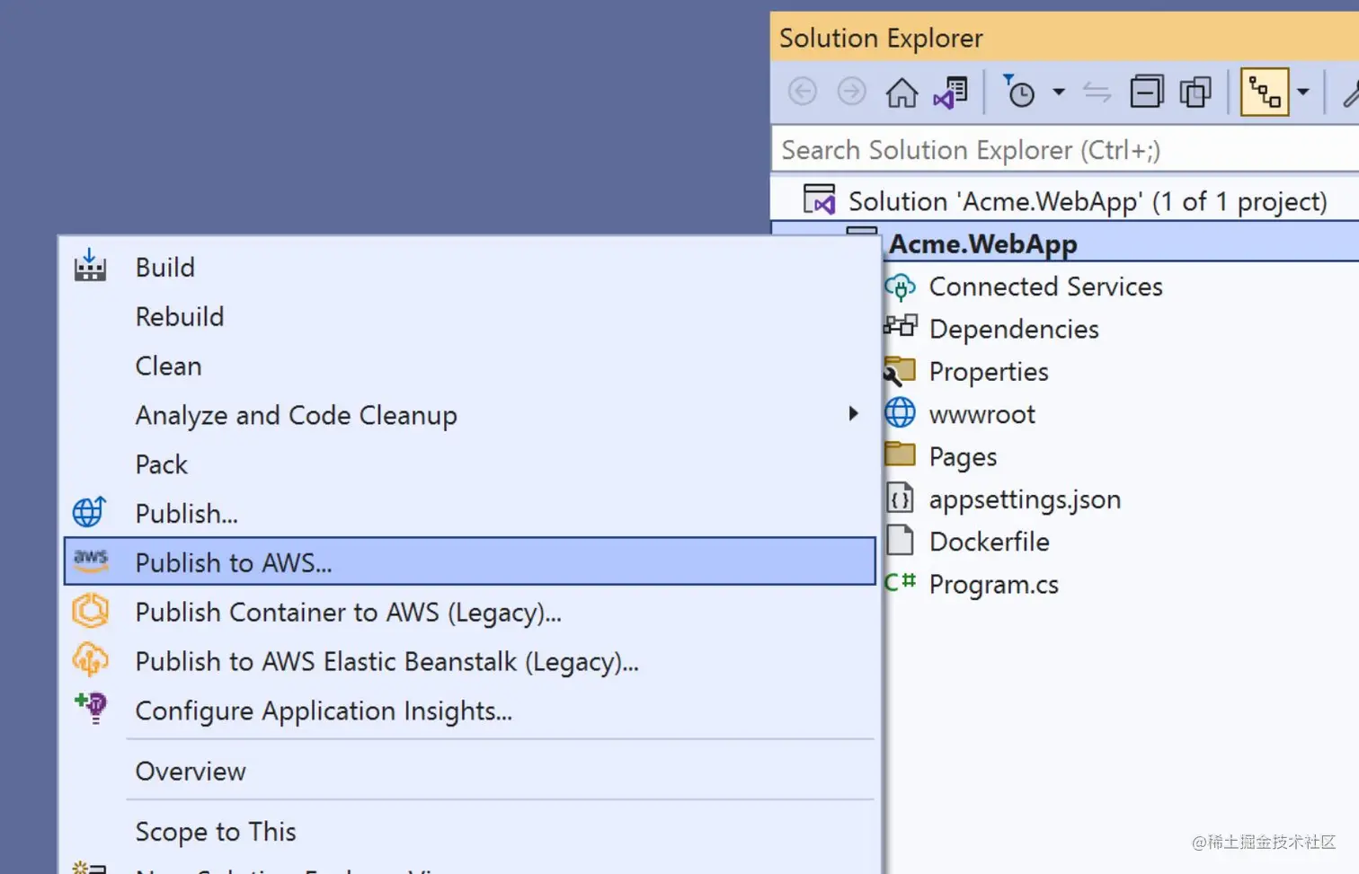The width and height of the screenshot is (1359, 874).
Task: Click the Clean command
Action: pyautogui.click(x=168, y=365)
